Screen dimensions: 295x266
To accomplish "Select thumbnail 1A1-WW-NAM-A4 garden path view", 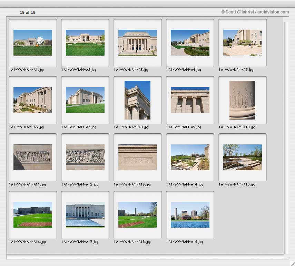I will point(190,42).
